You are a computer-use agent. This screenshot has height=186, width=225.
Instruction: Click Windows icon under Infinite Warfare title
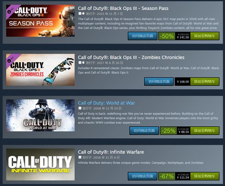80,157
